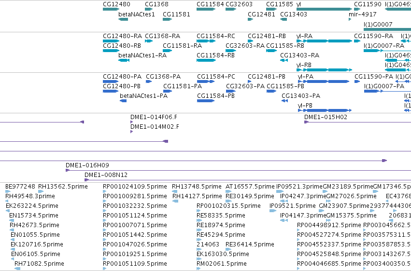Select the IP04147.3prime EST
Screen dimensions: 411x271
pos(284,220)
